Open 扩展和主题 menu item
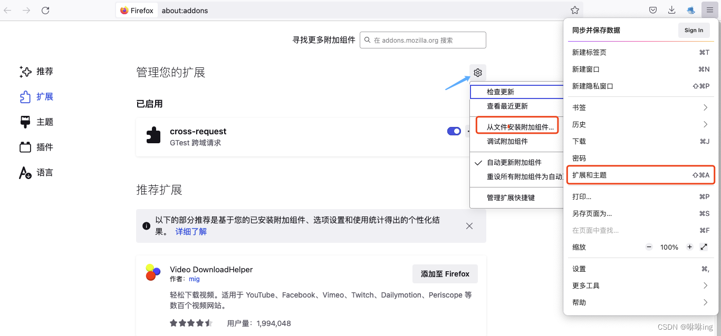The width and height of the screenshot is (721, 336). tap(641, 175)
